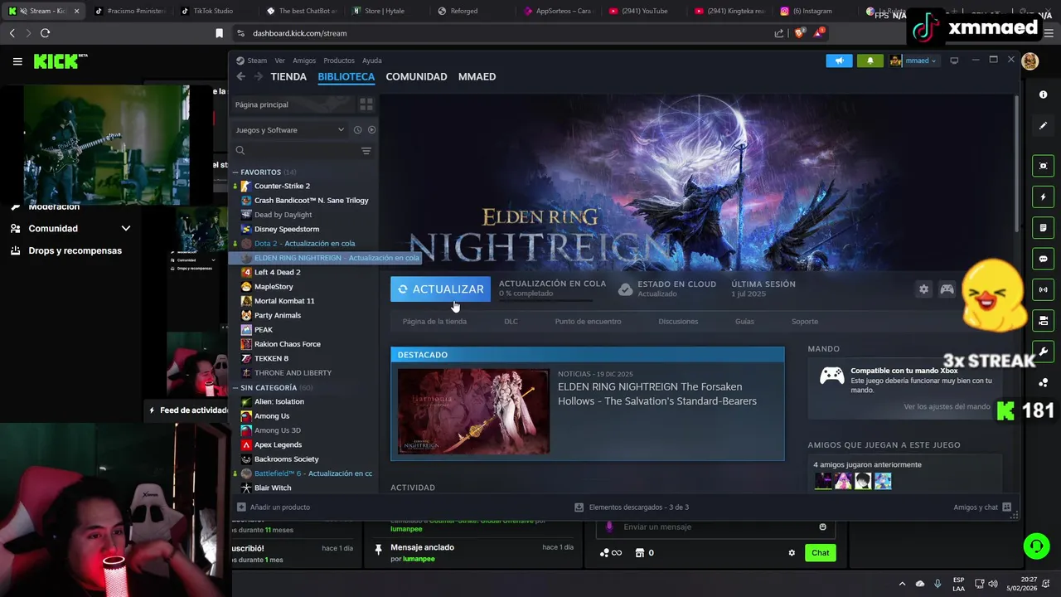Select Counter-Strike 2 in library list

[x=282, y=186]
